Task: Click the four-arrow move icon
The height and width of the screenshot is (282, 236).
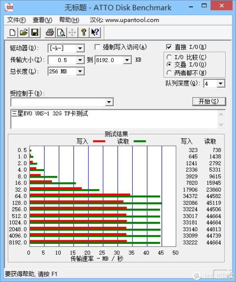Action: [72, 33]
